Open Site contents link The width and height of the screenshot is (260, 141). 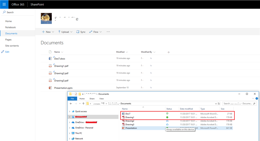click(12, 46)
